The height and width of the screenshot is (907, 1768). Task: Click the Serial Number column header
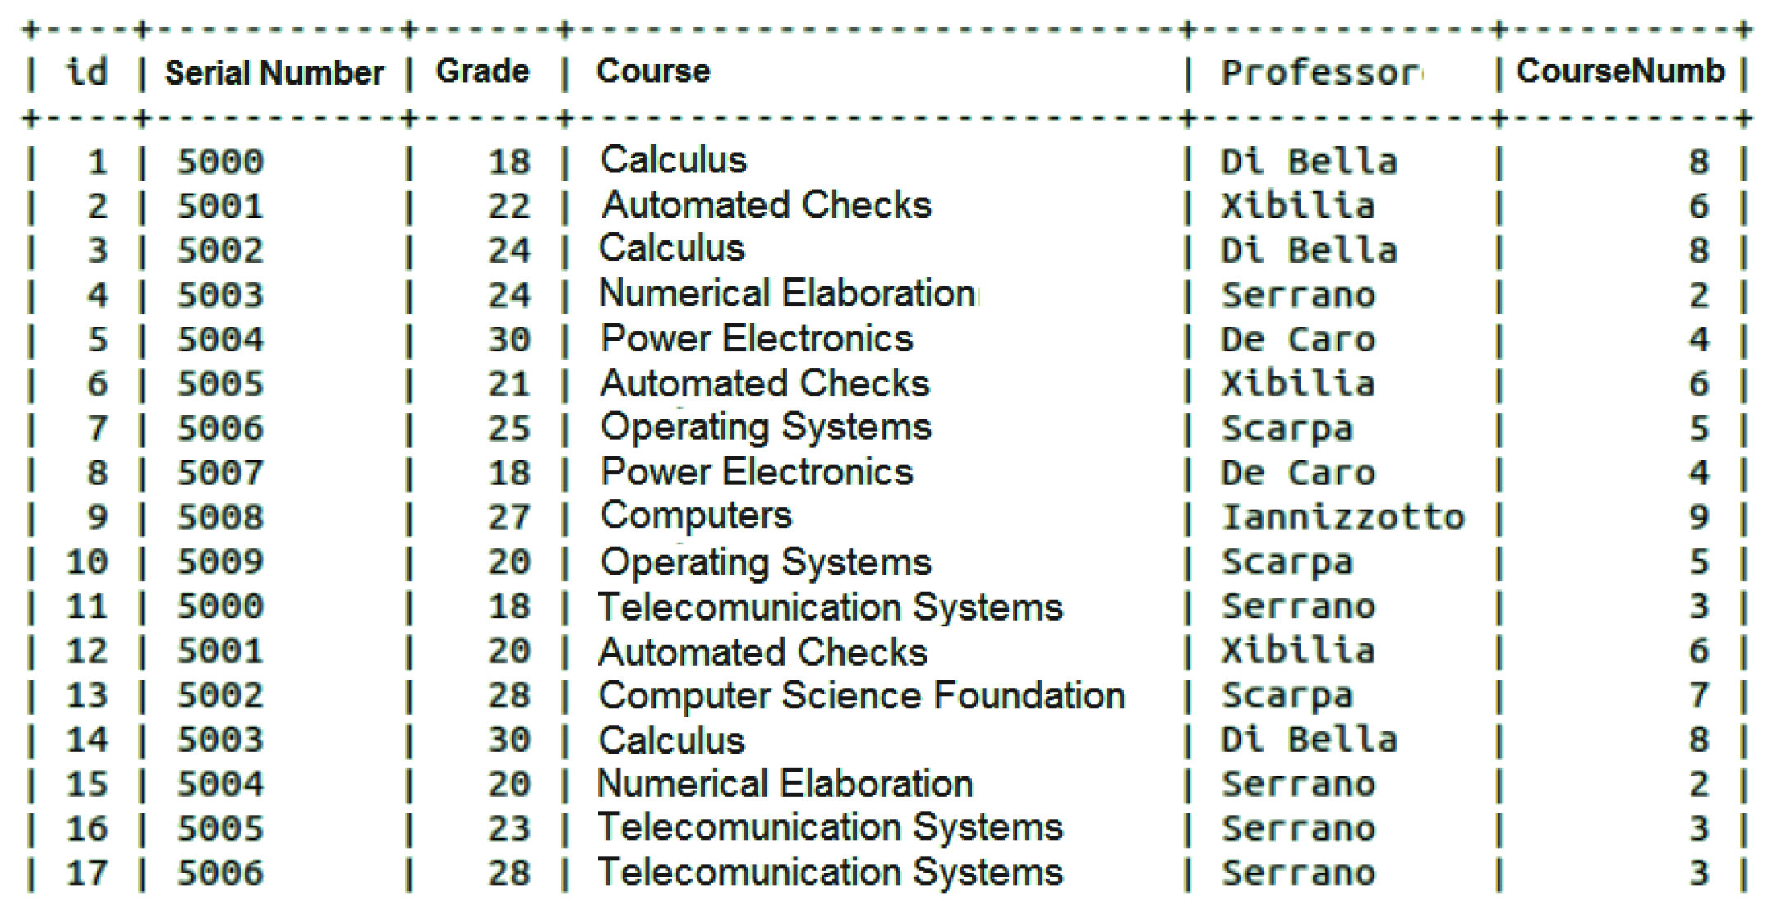point(274,73)
